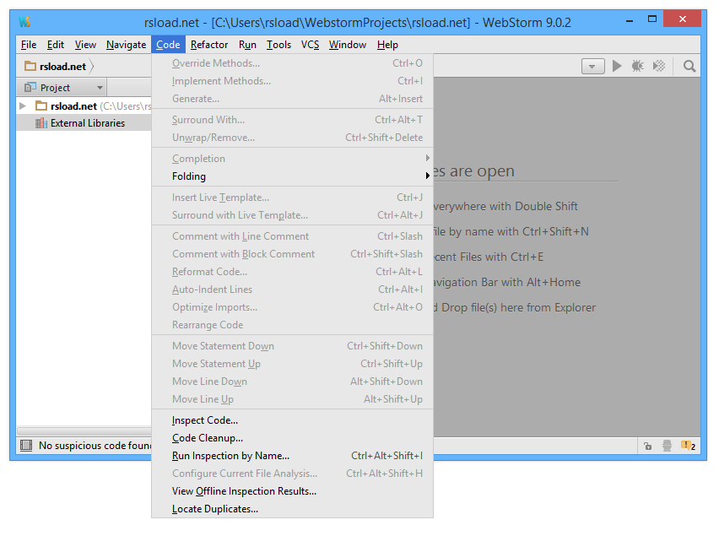Click the Project view icon
719x536 pixels.
coord(30,87)
